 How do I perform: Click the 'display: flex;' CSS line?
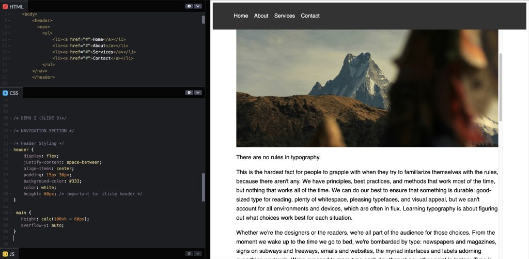coord(41,156)
